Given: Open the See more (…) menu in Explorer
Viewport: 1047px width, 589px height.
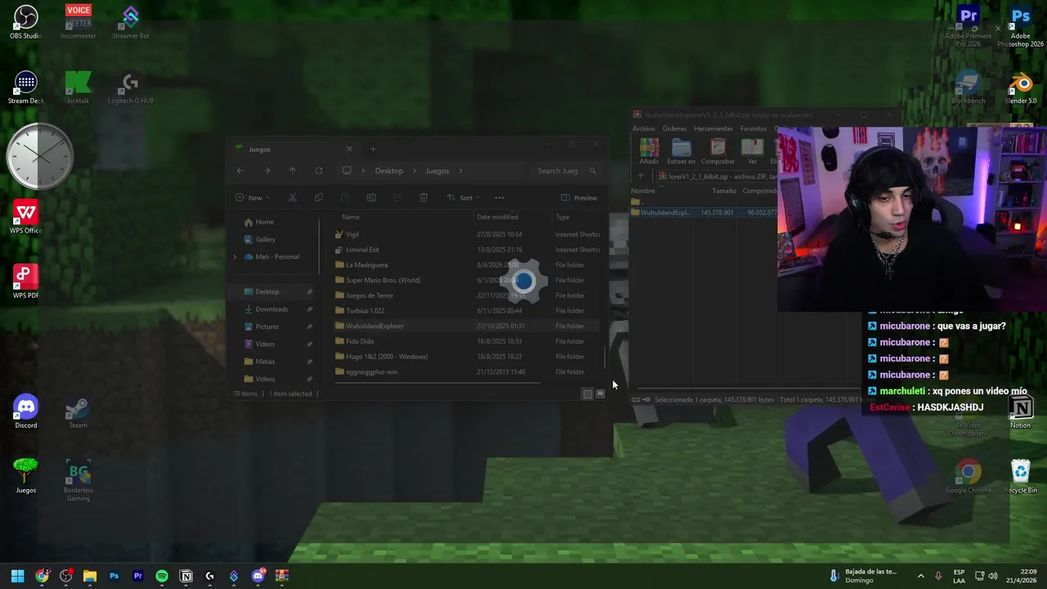Looking at the screenshot, I should [499, 198].
